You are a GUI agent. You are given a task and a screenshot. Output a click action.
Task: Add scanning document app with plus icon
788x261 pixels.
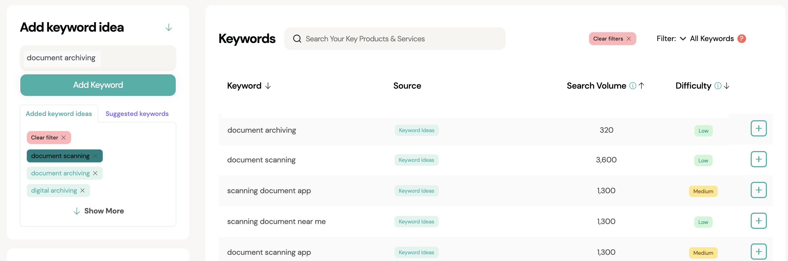coord(758,190)
